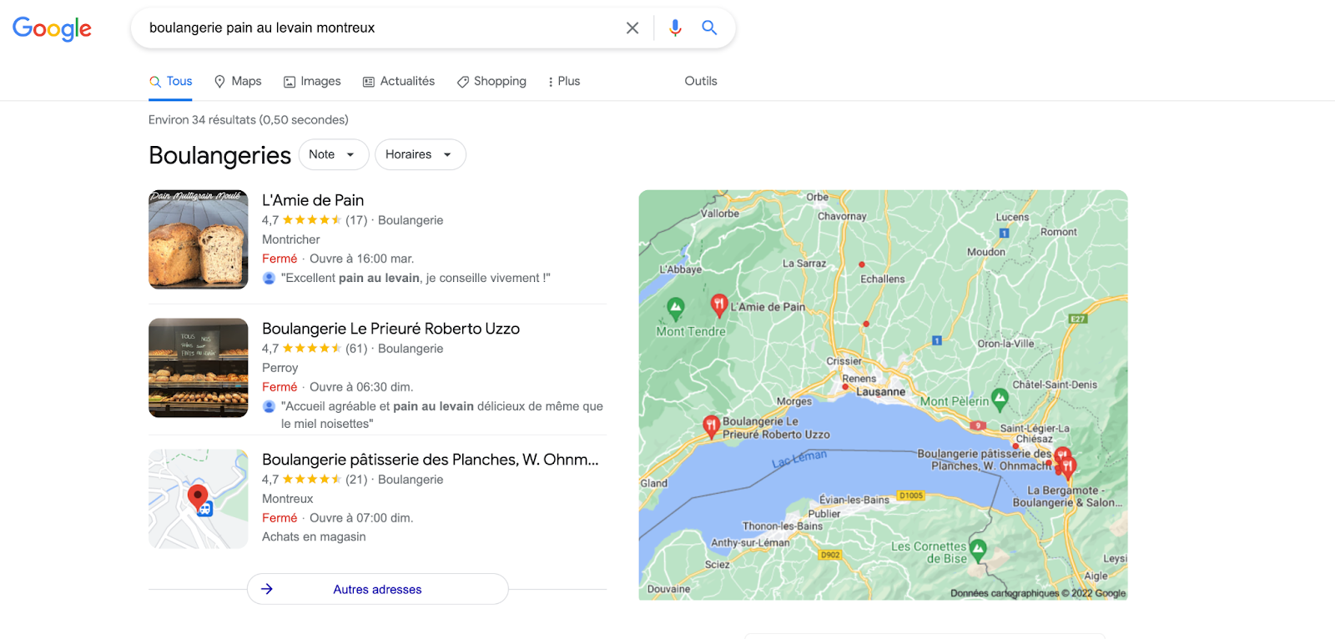Open the Actualités tab

pyautogui.click(x=399, y=81)
